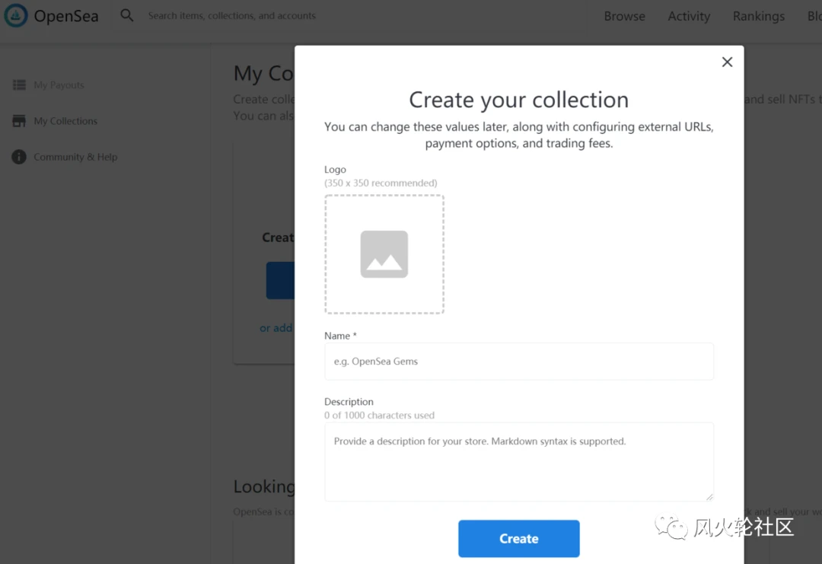Screen dimensions: 822x564
Task: Click the Community & Help info icon
Action: coord(19,157)
